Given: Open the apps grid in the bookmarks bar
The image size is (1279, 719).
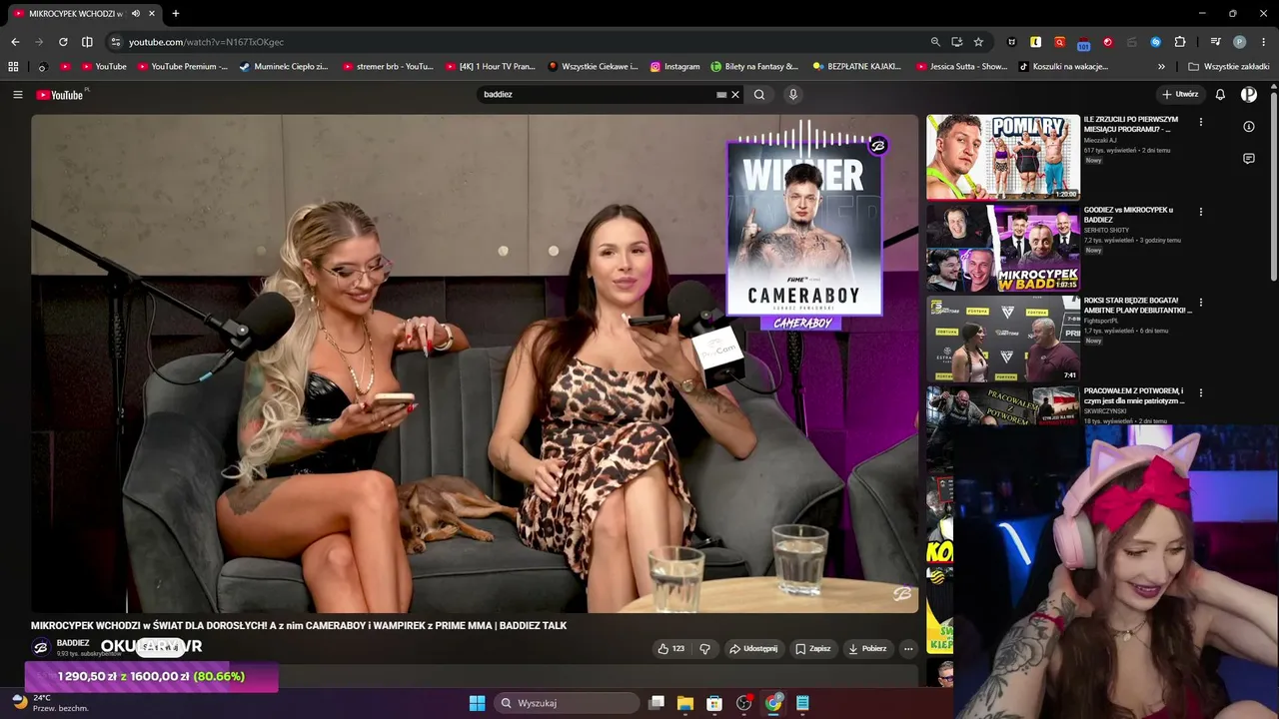Looking at the screenshot, I should [13, 67].
